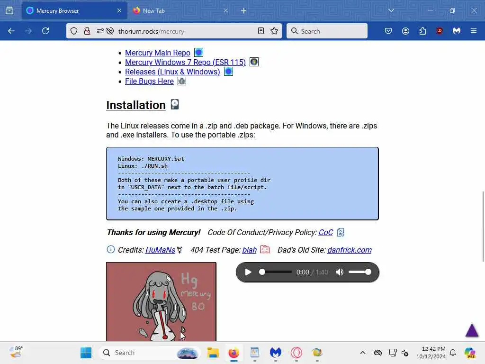Viewport: 485px width, 364px height.
Task: Adjust the audio volume slider
Action: pyautogui.click(x=360, y=272)
